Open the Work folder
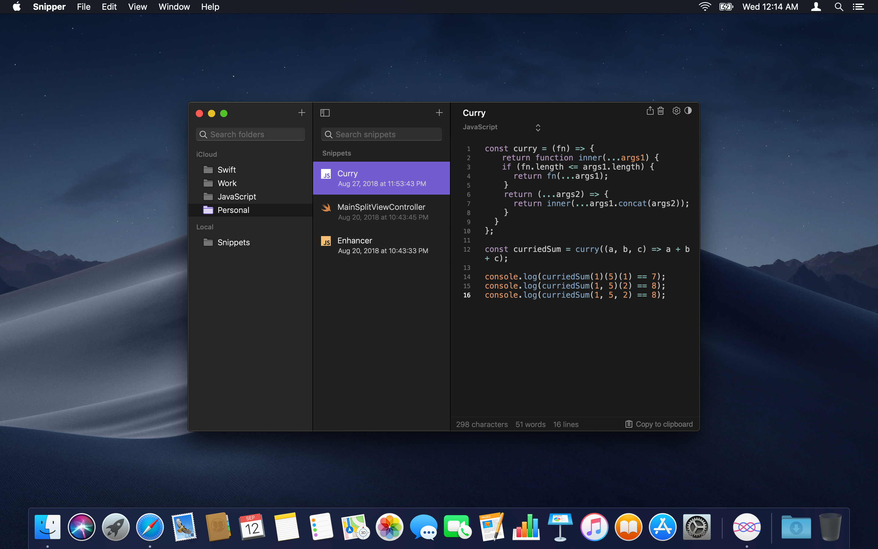This screenshot has width=878, height=549. (227, 183)
